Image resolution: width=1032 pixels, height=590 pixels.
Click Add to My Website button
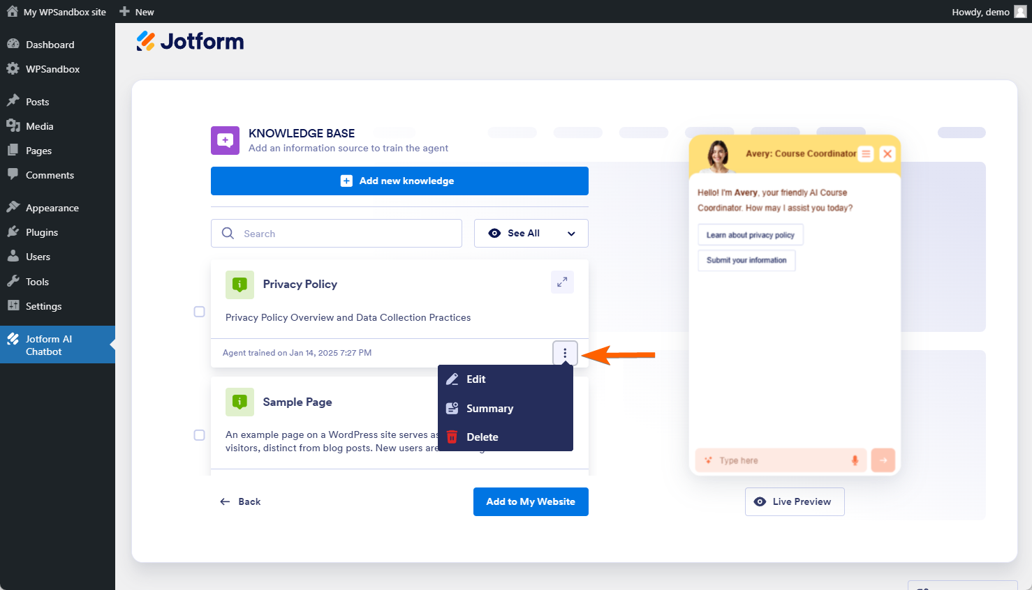tap(531, 501)
